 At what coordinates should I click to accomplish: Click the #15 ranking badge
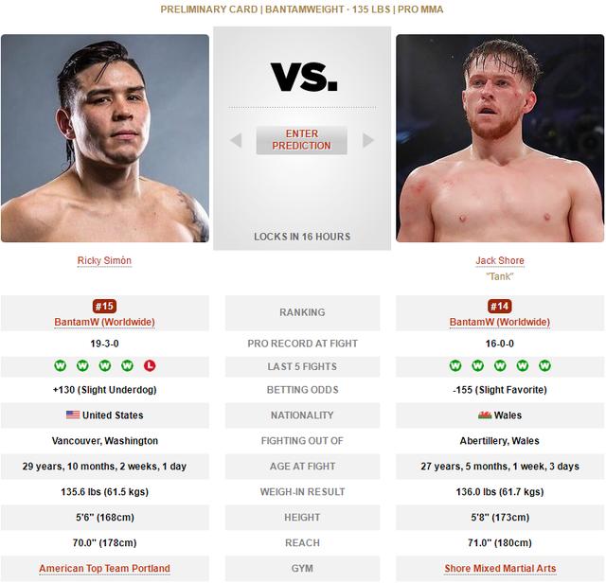click(x=105, y=307)
